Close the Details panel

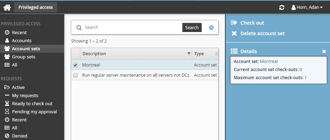324,51
